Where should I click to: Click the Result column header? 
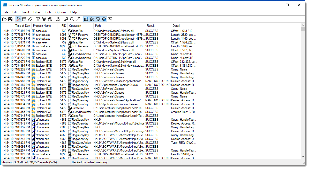coord(150,26)
